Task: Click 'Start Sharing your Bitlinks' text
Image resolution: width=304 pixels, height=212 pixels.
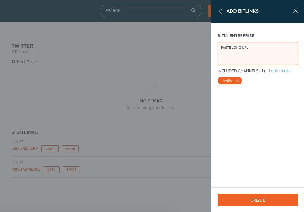Action: tap(151, 108)
